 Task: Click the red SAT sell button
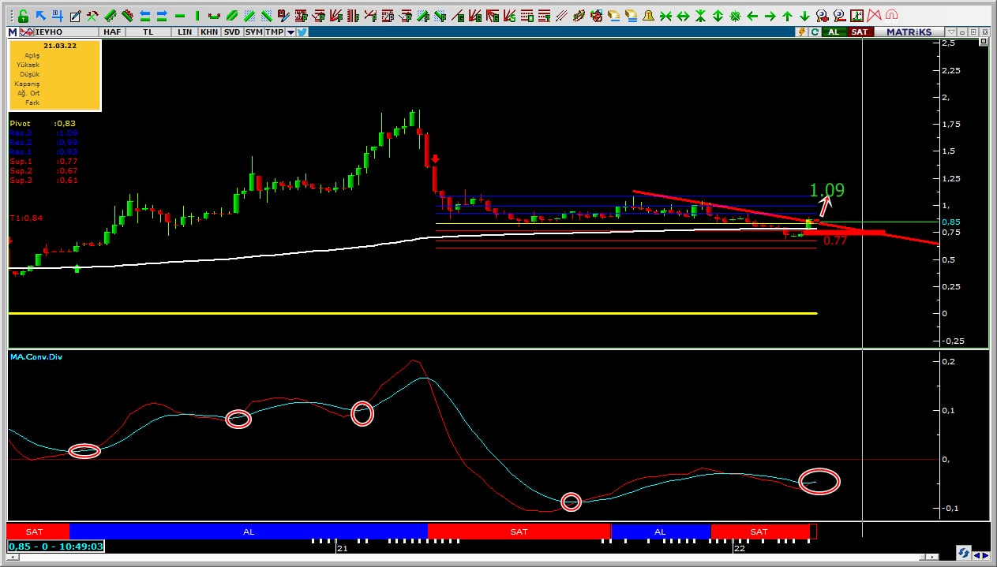pos(860,32)
